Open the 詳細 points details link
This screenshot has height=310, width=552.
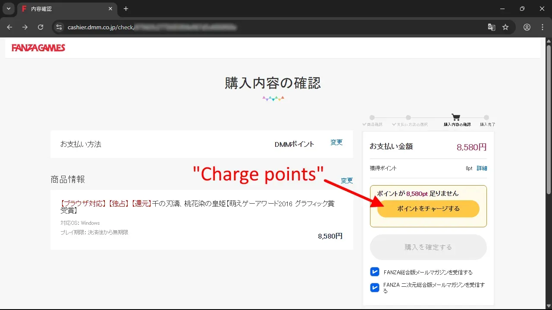coord(482,168)
